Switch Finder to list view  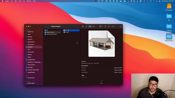86,26
